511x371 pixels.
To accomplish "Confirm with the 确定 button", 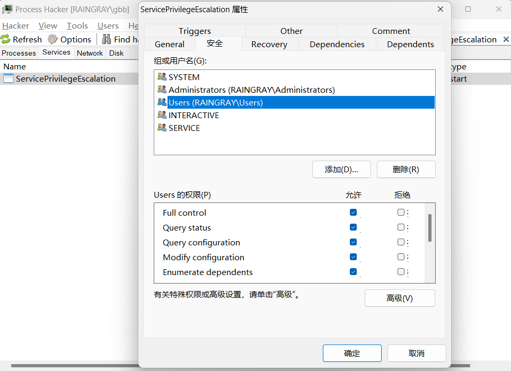I will pos(352,353).
